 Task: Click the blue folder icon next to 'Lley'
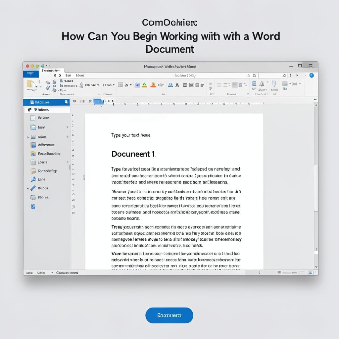(33, 127)
